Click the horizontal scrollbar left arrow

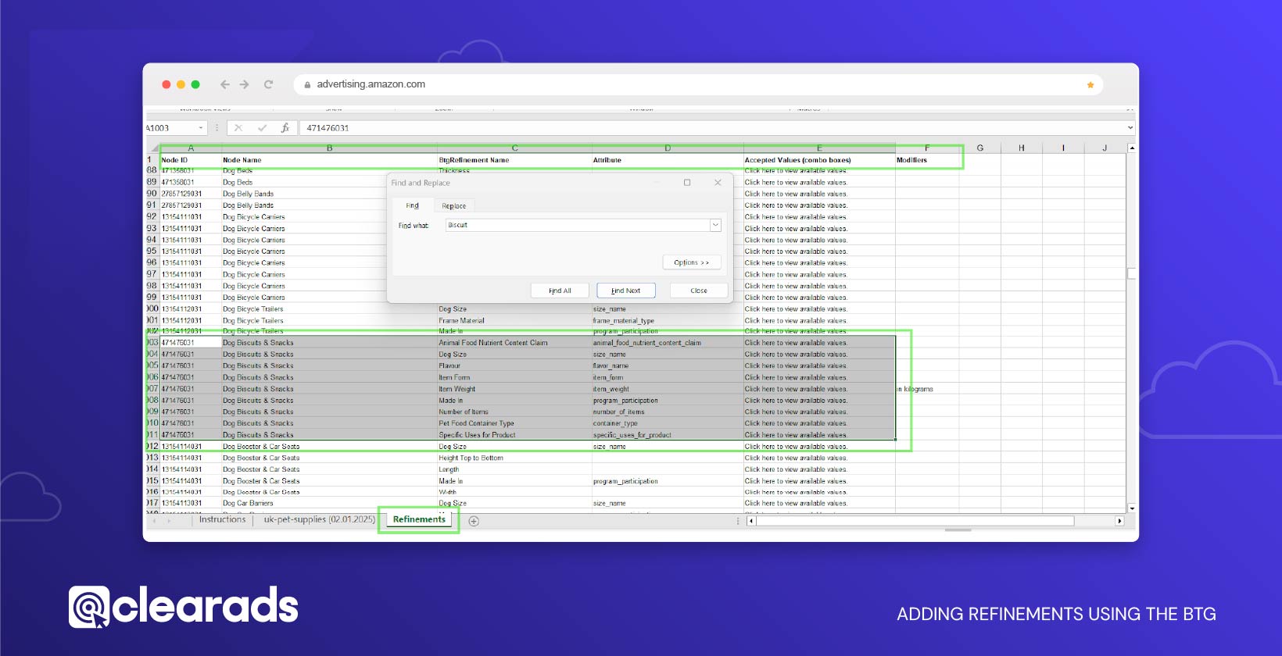[751, 521]
